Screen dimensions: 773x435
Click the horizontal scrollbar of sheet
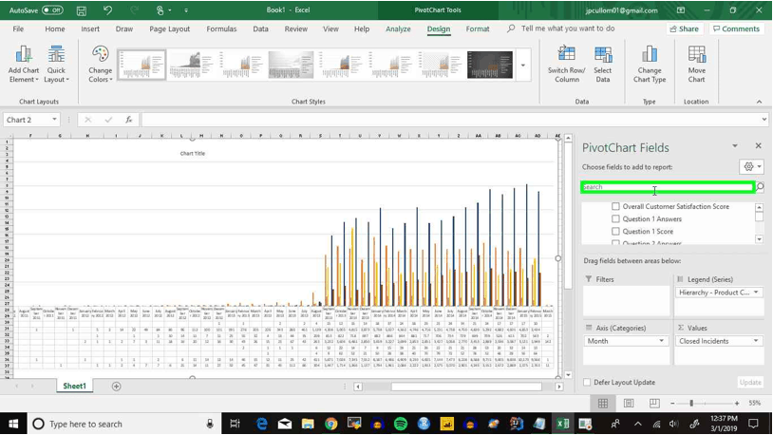pyautogui.click(x=466, y=387)
